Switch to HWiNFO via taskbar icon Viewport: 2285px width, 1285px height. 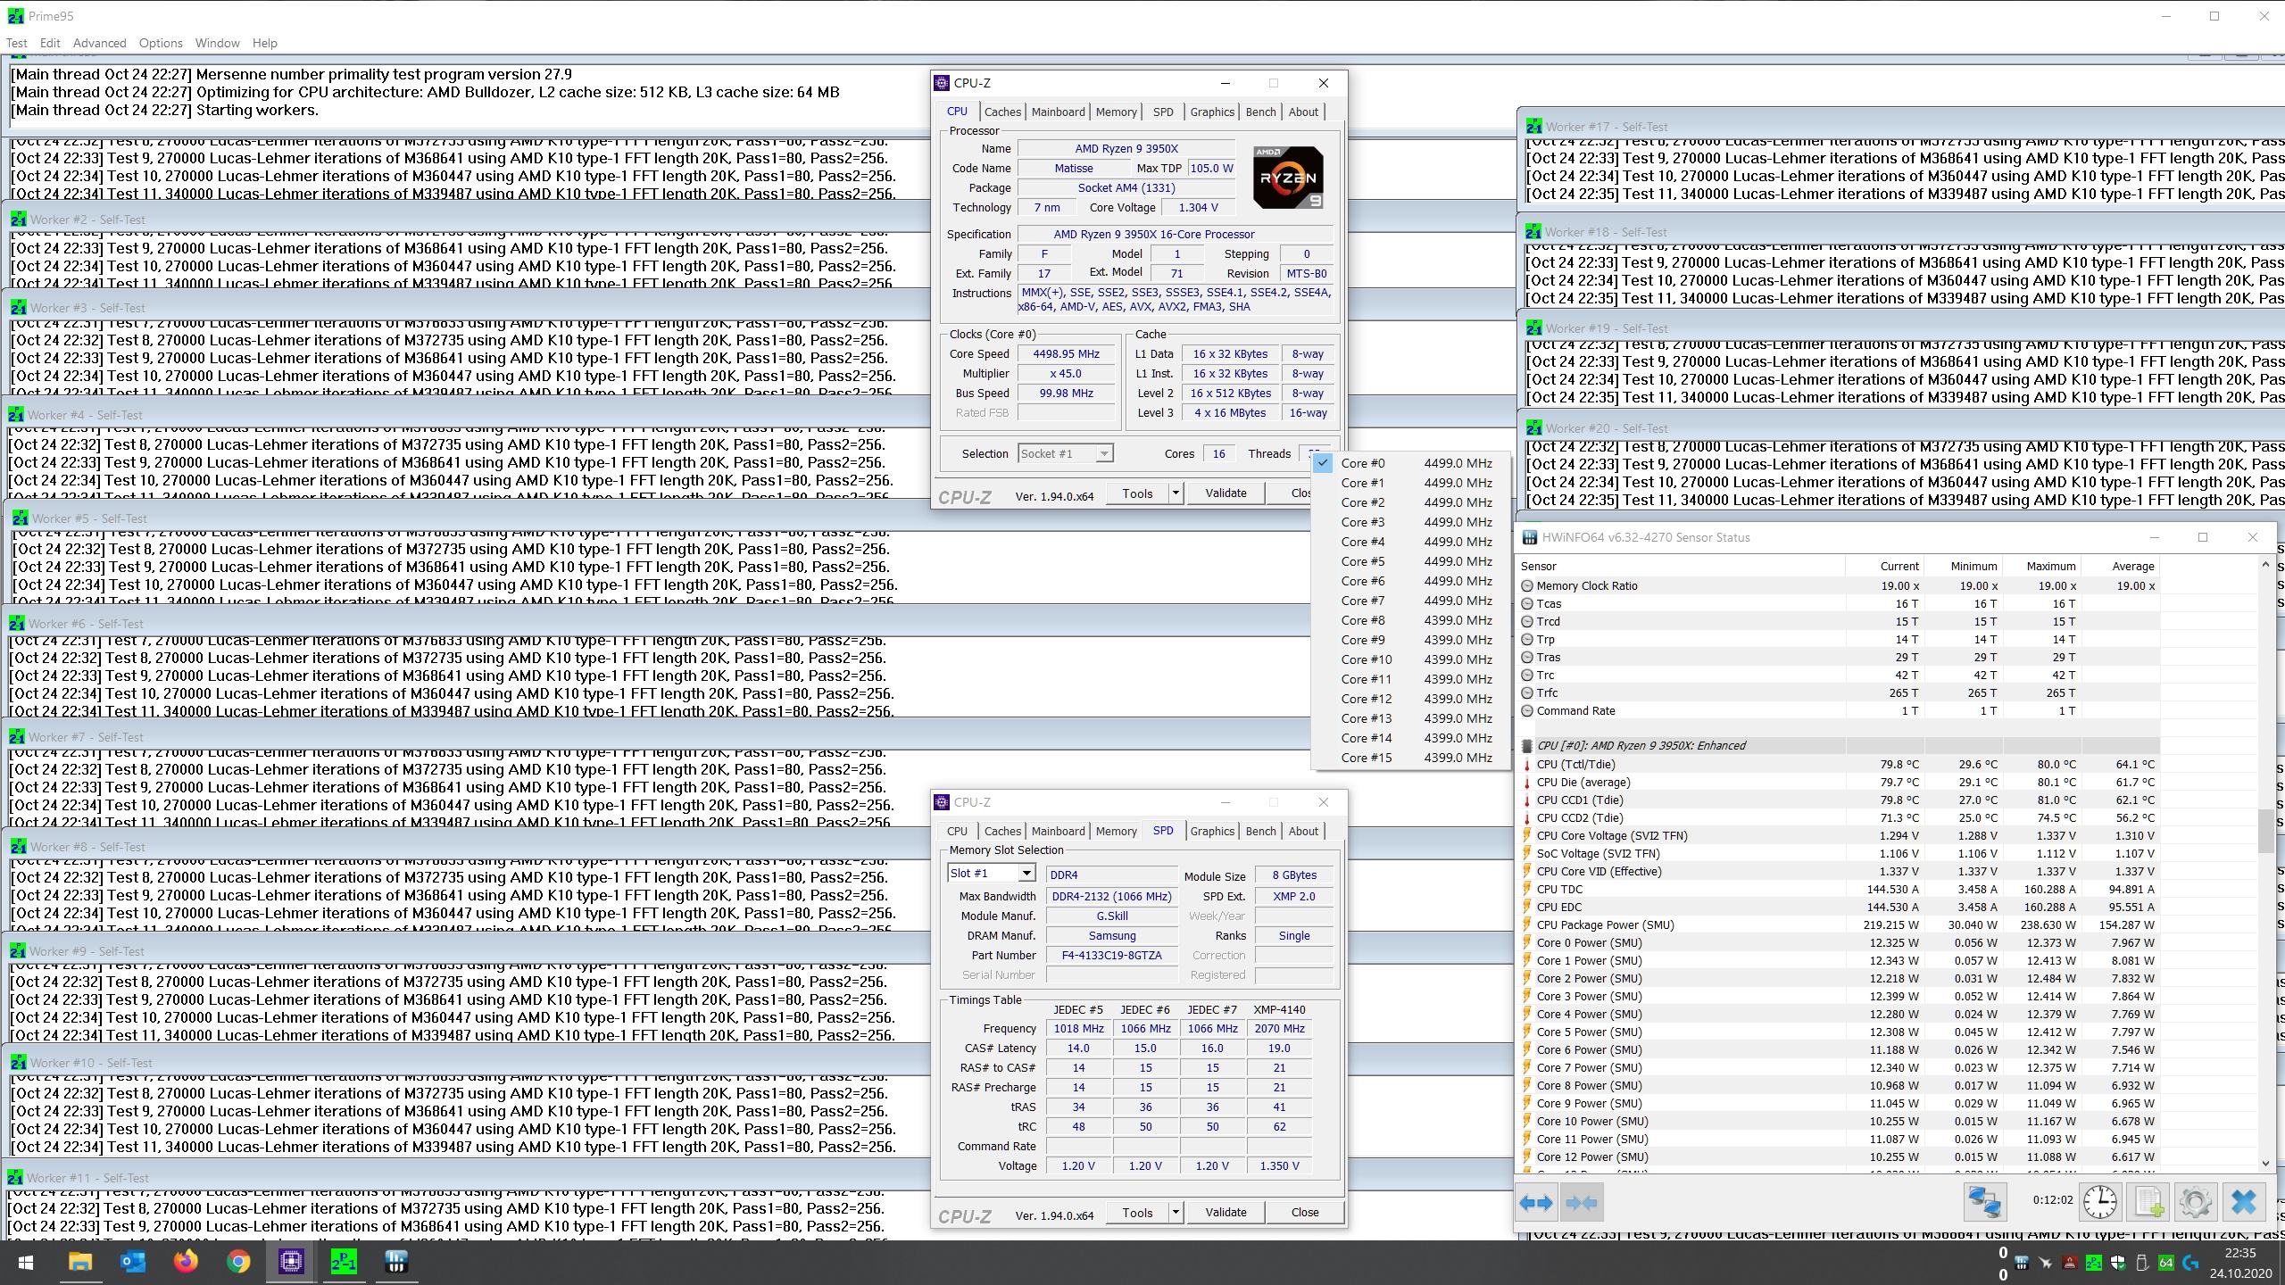pyautogui.click(x=396, y=1262)
